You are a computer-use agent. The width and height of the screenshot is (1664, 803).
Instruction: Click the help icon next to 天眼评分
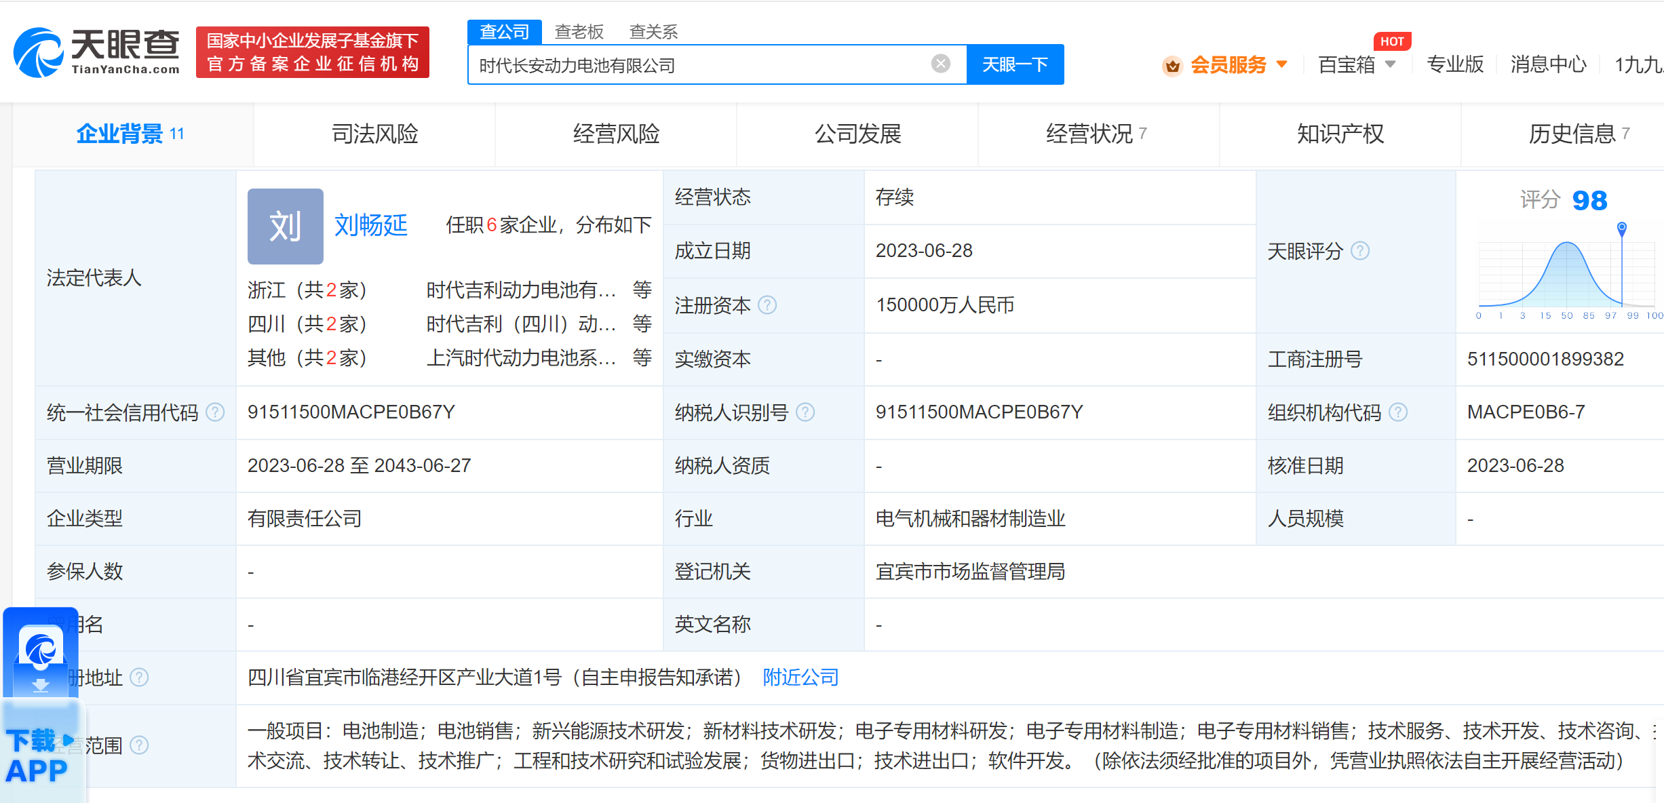click(x=1360, y=251)
